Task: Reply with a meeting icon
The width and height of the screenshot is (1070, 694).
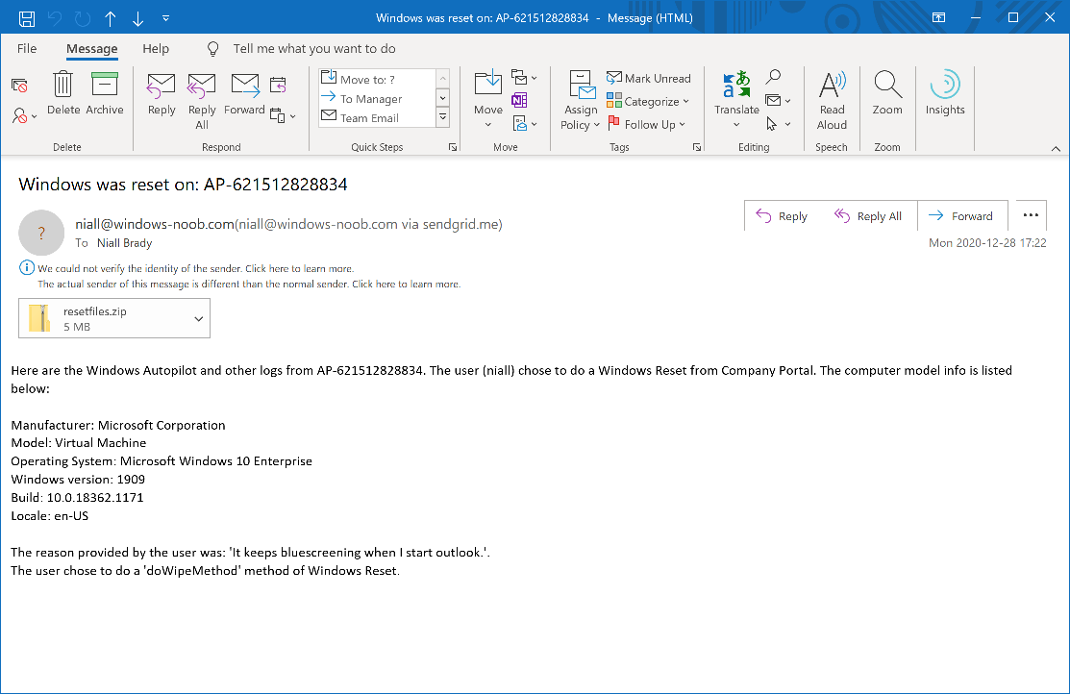Action: [278, 86]
